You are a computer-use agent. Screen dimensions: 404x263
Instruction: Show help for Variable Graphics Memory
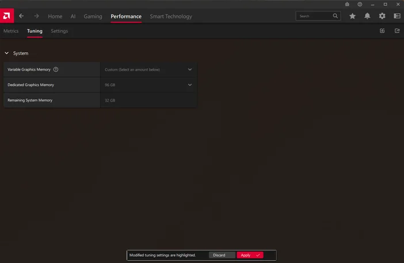point(56,69)
